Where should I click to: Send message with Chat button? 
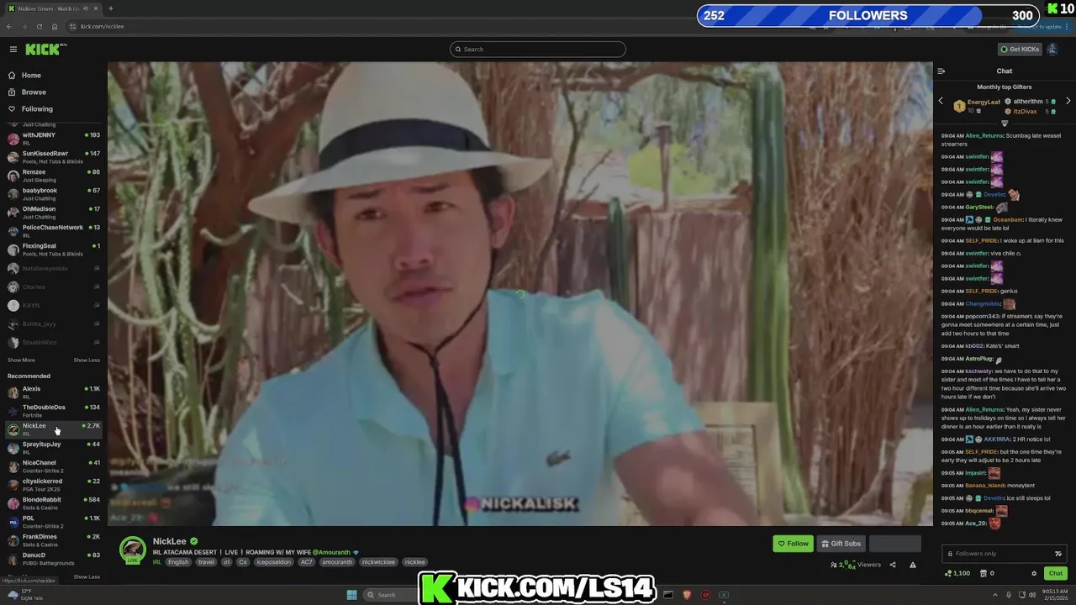(x=1056, y=574)
